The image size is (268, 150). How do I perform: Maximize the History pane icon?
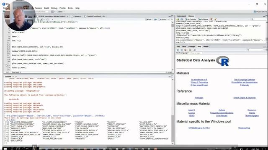pos(266,16)
